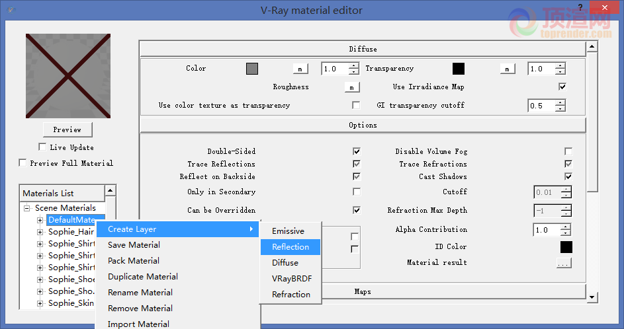
Task: Toggle Cast Shadows checkbox
Action: pos(568,177)
